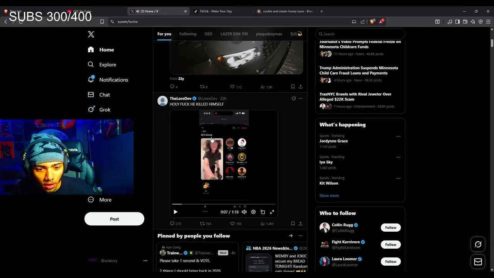The image size is (494, 278).
Task: Open LAZER DIM 700 tab
Action: coord(234,34)
